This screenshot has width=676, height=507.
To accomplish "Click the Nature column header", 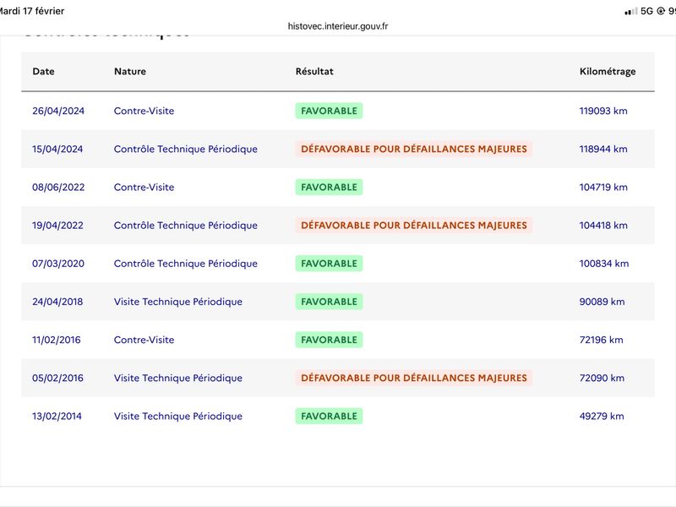I will pyautogui.click(x=130, y=72).
